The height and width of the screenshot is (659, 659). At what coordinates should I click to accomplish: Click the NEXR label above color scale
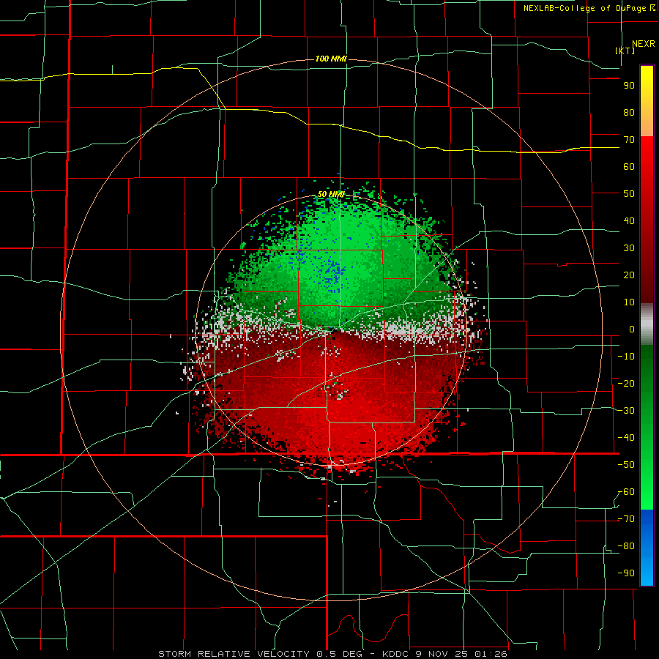[644, 44]
